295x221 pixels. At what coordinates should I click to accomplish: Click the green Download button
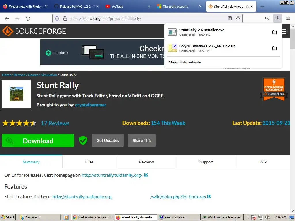tap(38, 140)
